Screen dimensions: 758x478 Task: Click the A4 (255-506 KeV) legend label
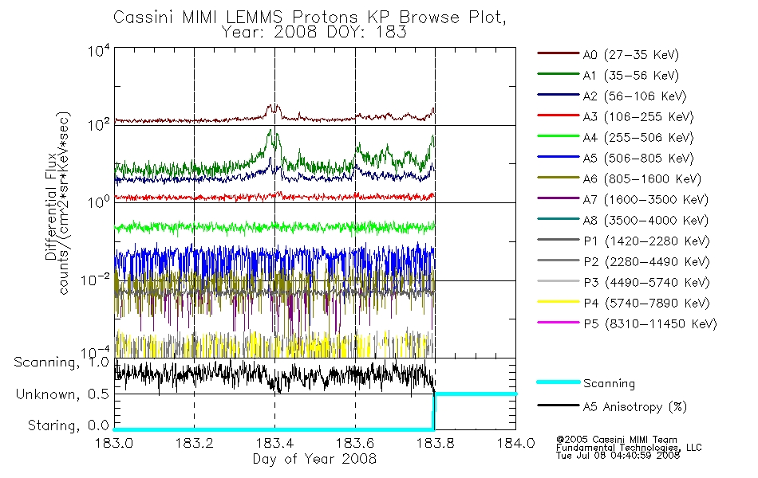pyautogui.click(x=638, y=138)
